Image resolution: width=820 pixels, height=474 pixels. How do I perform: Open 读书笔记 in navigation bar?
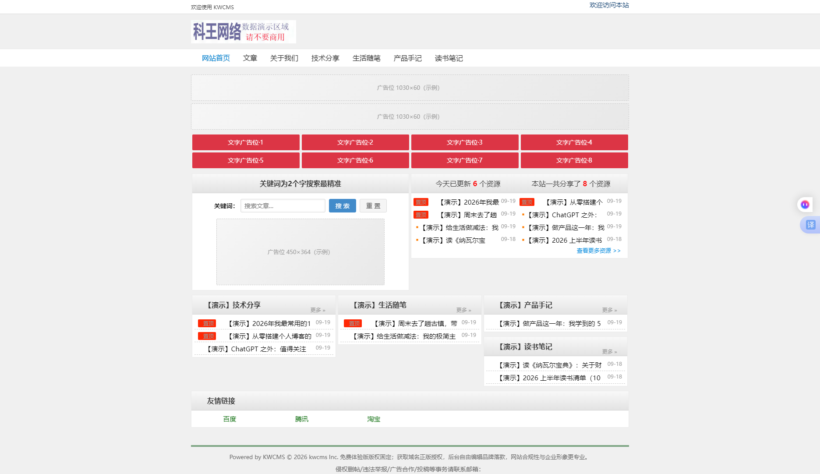point(449,58)
